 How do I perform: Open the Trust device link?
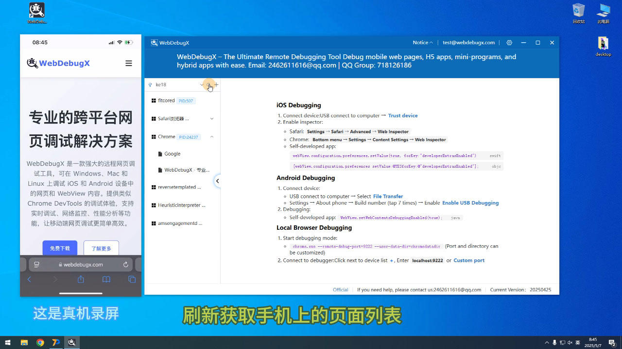tap(403, 115)
